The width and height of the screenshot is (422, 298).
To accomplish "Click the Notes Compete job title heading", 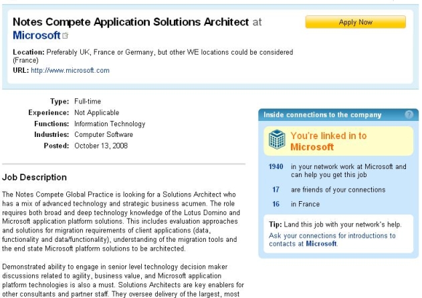I will pyautogui.click(x=130, y=22).
